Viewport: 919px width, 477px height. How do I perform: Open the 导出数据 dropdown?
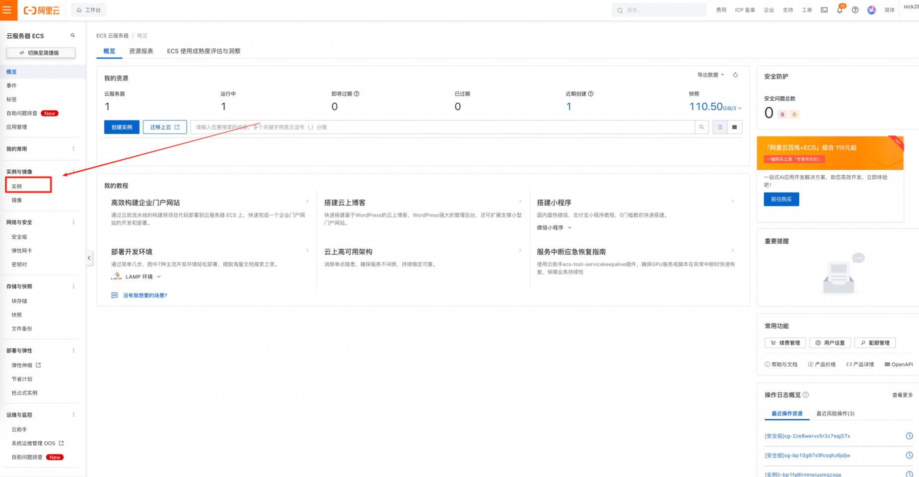click(x=710, y=75)
